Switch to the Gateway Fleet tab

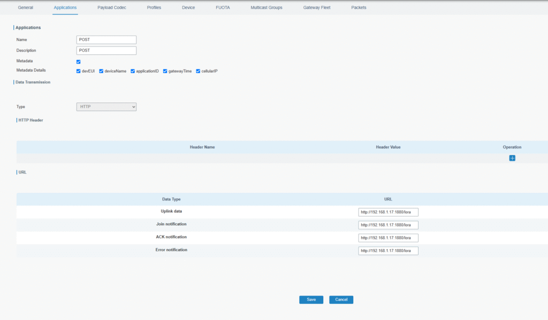pyautogui.click(x=317, y=7)
